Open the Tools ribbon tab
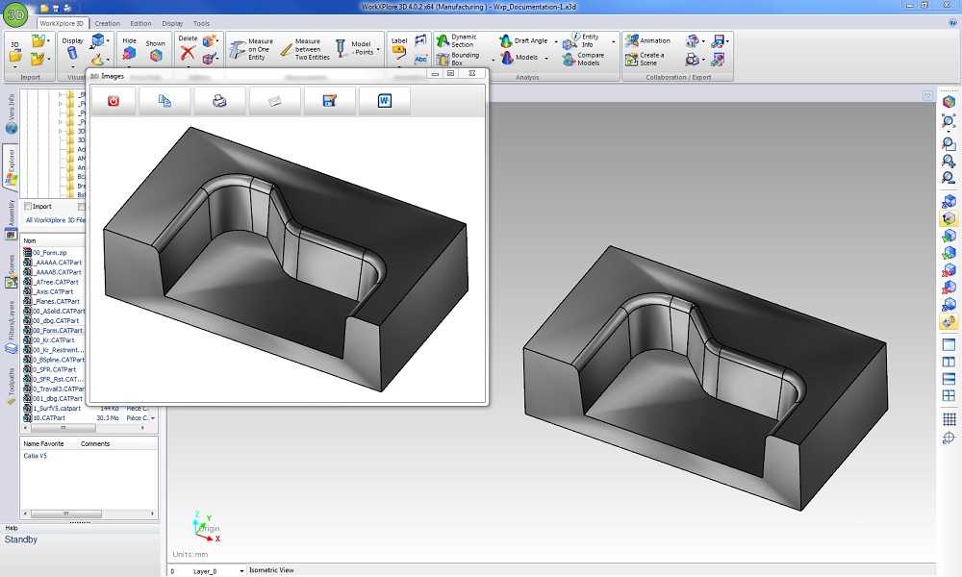Screen dimensions: 962x577 point(201,23)
